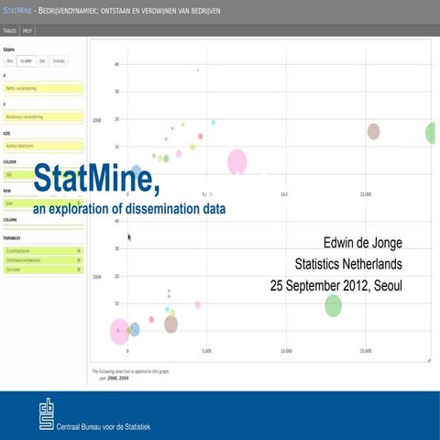Click the 'jaar 2008, 2009' selection text
This screenshot has height=440, width=440.
114,379
